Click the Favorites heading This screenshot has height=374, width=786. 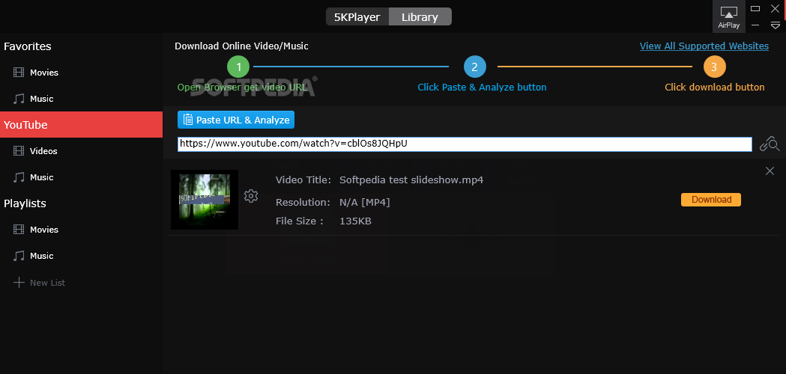click(x=28, y=46)
